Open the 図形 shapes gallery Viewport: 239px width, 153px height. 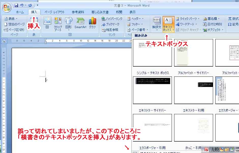69,24
